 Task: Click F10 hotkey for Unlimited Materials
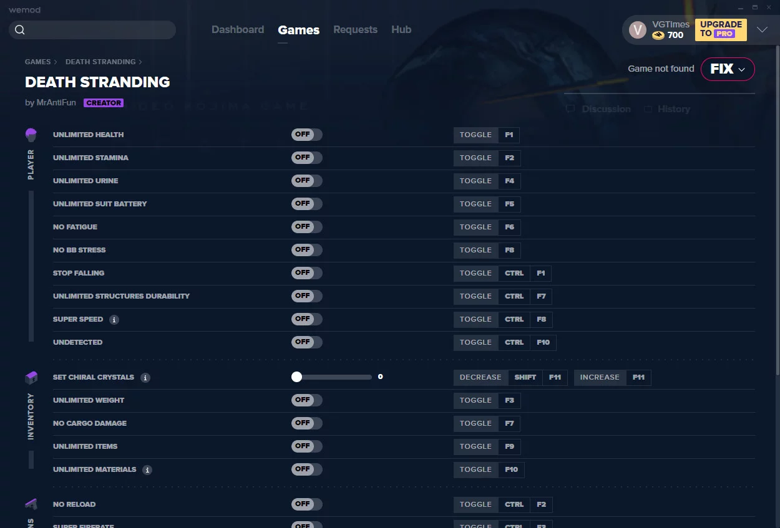(x=512, y=469)
